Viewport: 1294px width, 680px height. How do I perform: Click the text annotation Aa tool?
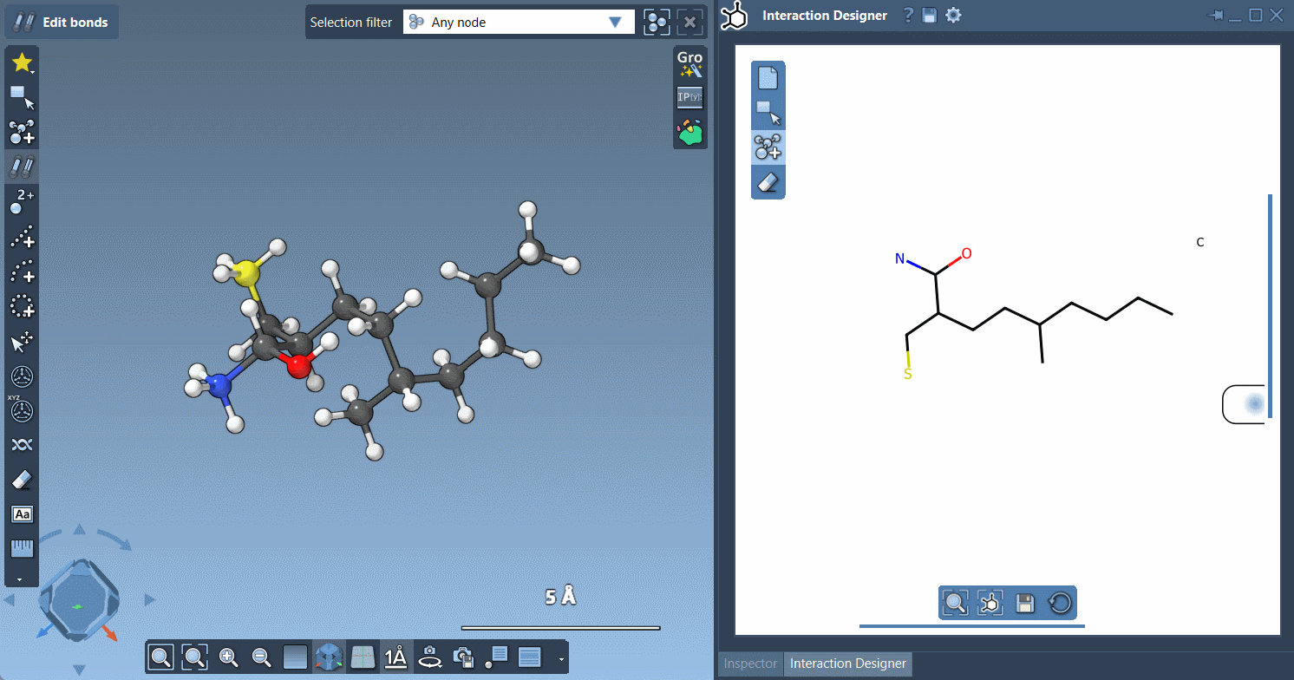(22, 514)
